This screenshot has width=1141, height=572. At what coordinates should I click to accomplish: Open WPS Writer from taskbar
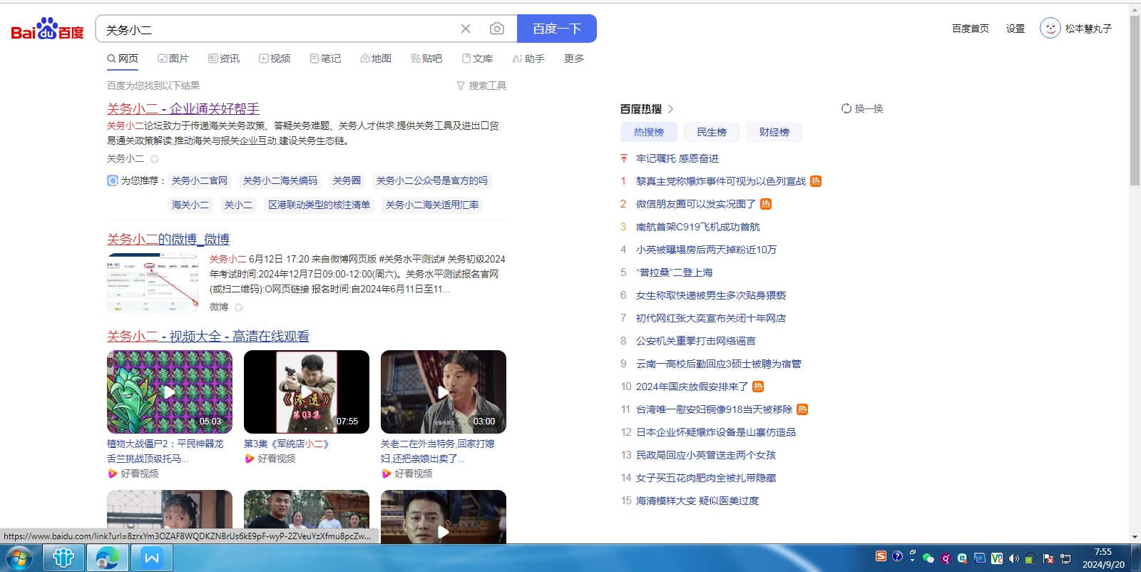152,558
